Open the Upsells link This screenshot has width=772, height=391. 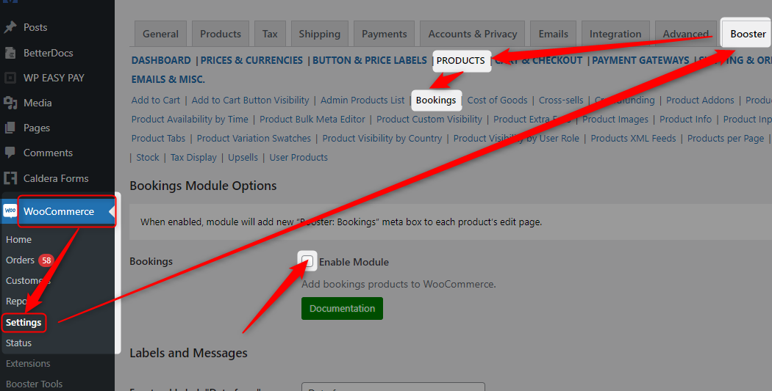243,158
